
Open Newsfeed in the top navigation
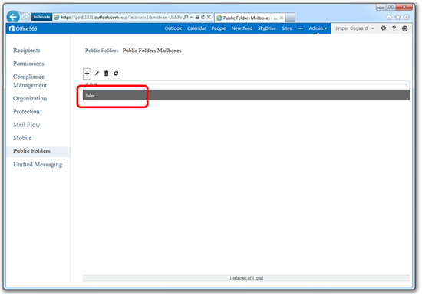[x=242, y=28]
